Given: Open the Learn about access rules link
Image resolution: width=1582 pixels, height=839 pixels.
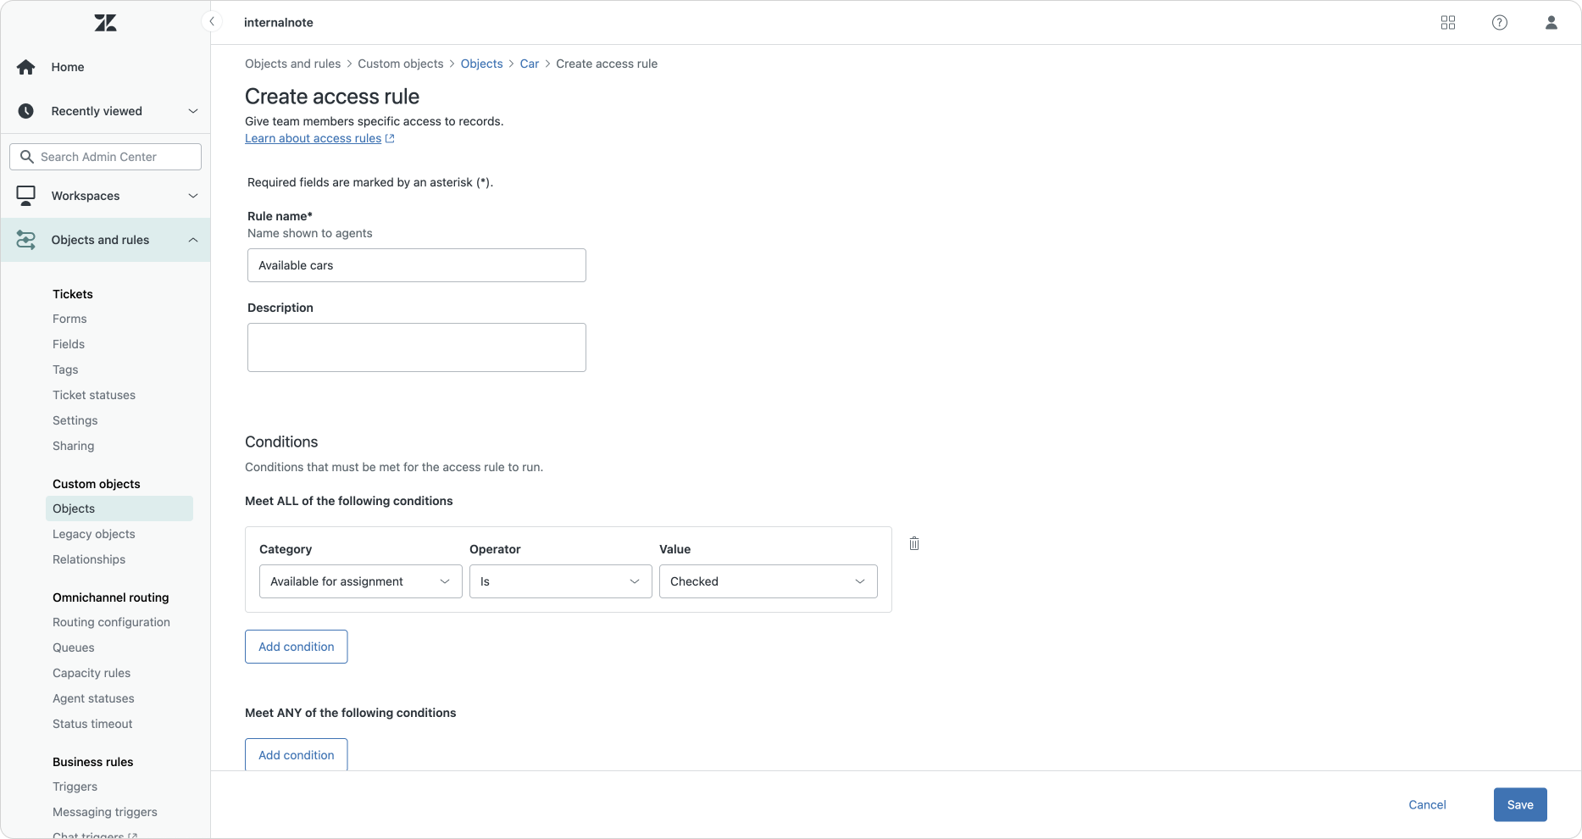Looking at the screenshot, I should [x=313, y=138].
